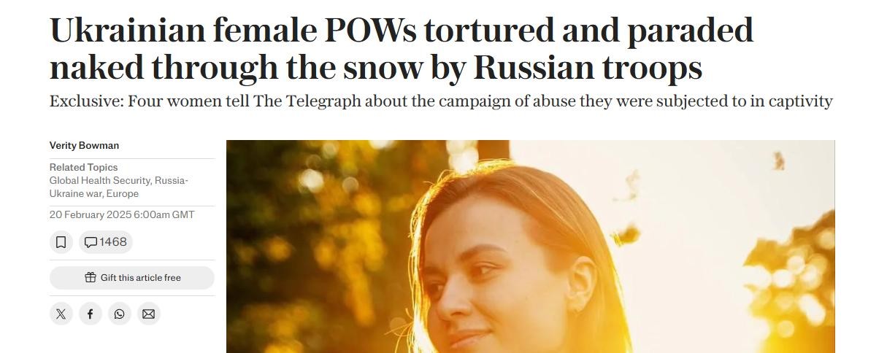Image resolution: width=887 pixels, height=353 pixels.
Task: Click the 1468 comment count
Action: click(x=113, y=242)
